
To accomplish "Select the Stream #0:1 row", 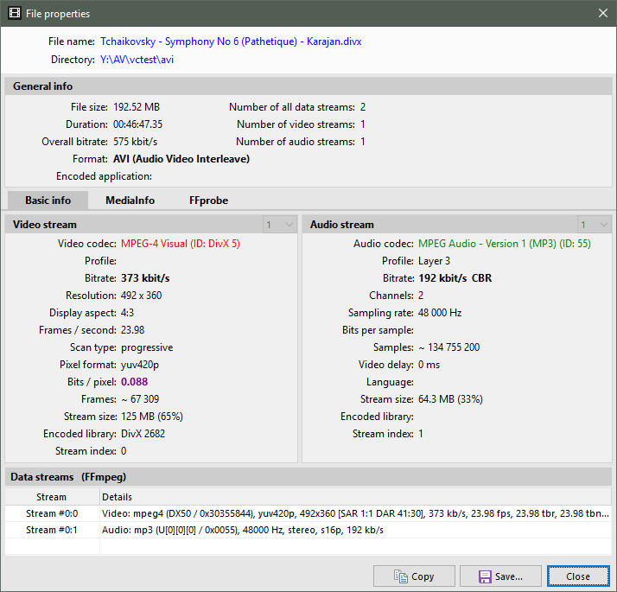I will 308,530.
